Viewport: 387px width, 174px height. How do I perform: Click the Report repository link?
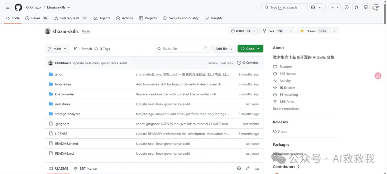point(286,109)
